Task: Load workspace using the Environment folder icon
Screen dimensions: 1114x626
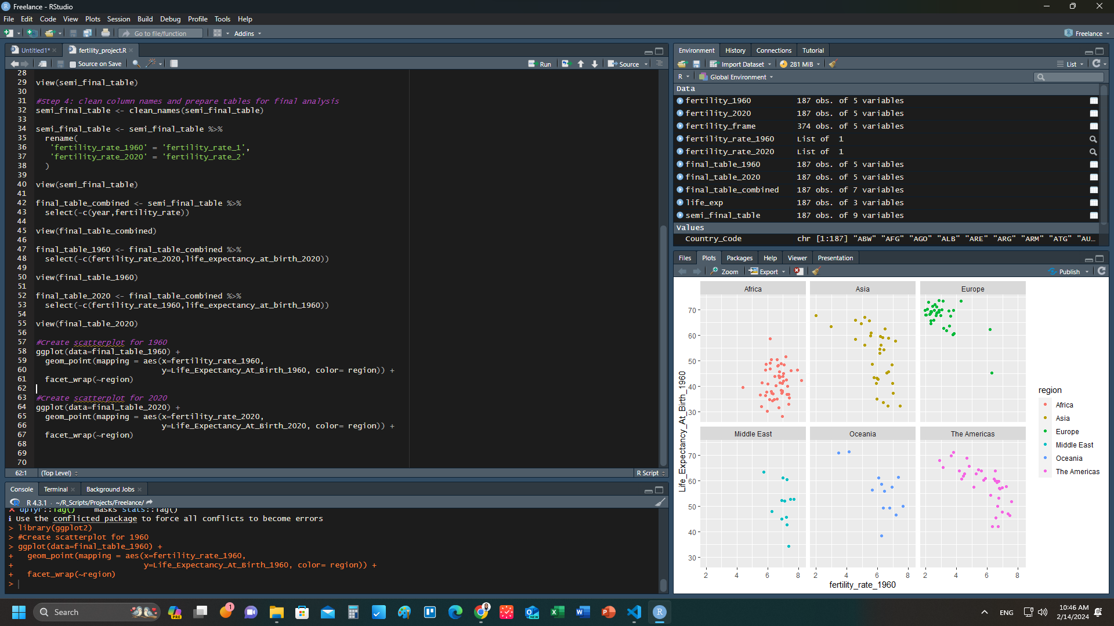Action: point(682,64)
